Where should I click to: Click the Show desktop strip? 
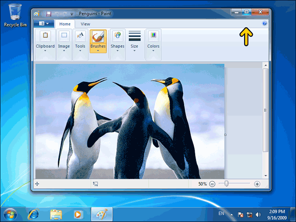293,215
